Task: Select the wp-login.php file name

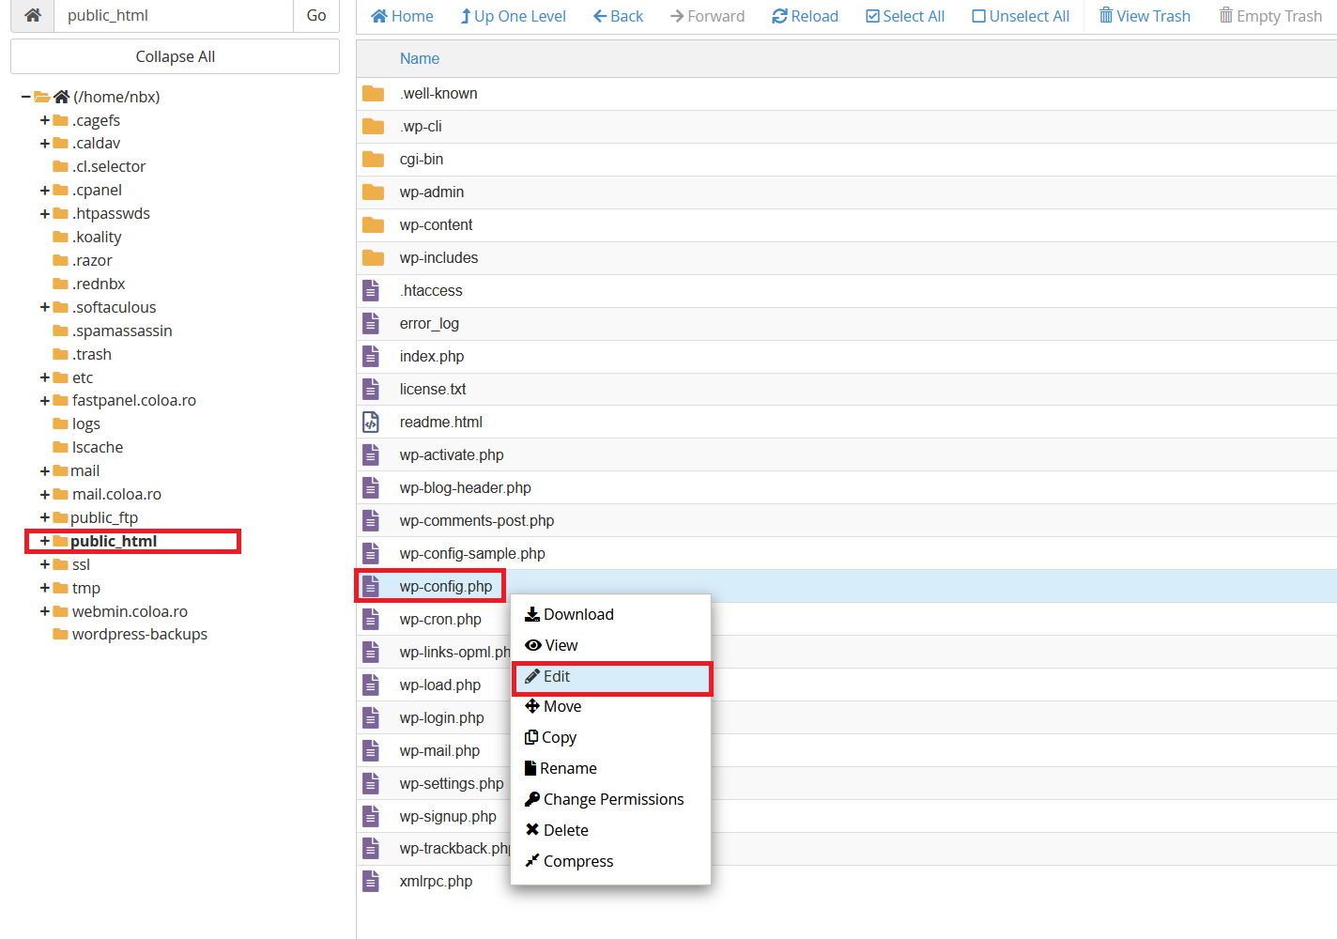Action: coord(442,717)
